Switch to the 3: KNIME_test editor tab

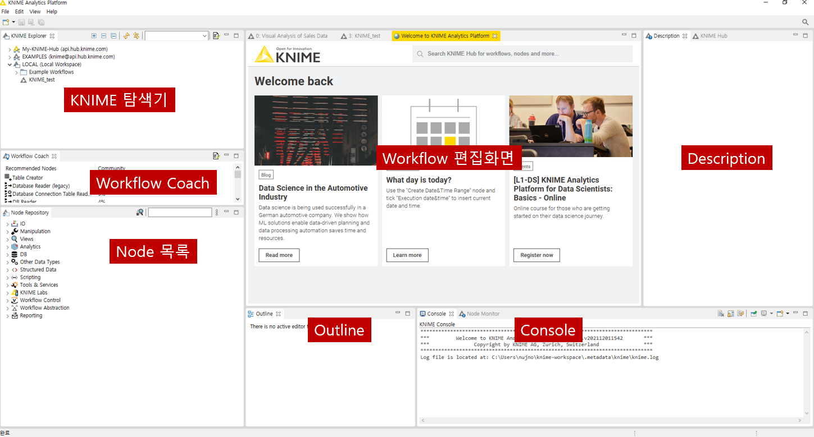click(x=361, y=36)
